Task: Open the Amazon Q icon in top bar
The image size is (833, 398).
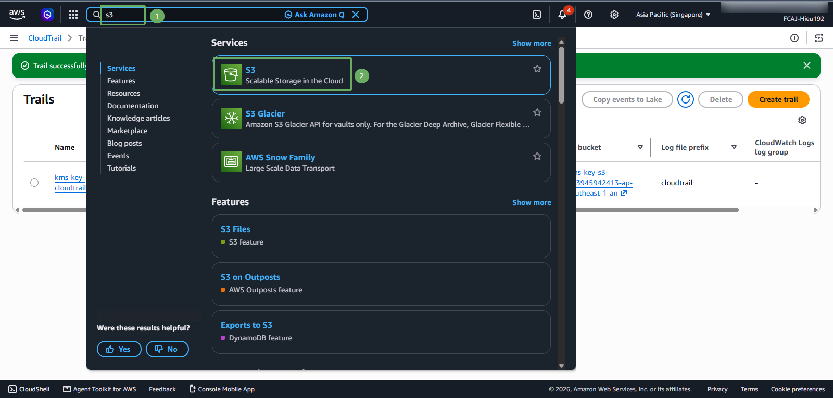Action: pyautogui.click(x=47, y=15)
